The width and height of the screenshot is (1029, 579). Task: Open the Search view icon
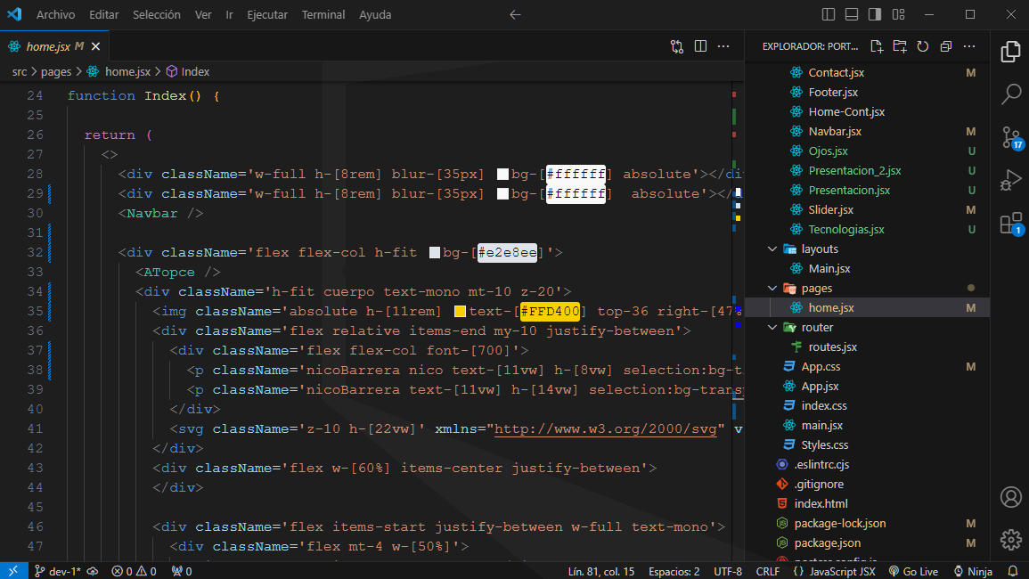tap(1010, 94)
